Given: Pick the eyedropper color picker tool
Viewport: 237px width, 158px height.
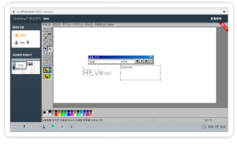Looking at the screenshot, I should coord(45,39).
